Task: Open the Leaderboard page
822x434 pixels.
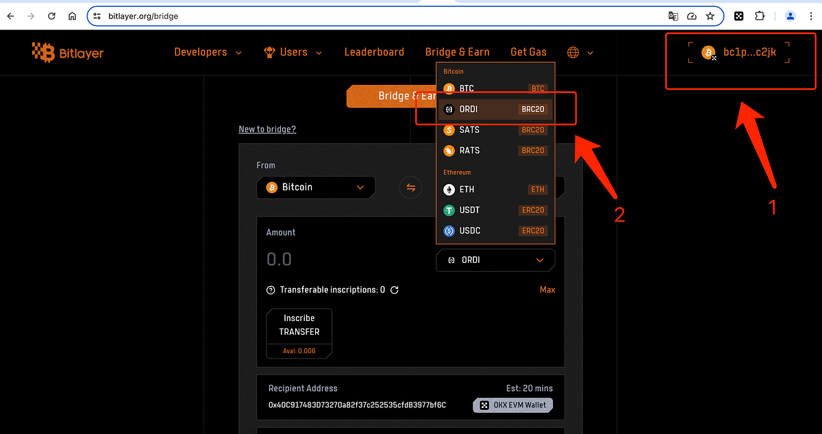Action: [374, 51]
